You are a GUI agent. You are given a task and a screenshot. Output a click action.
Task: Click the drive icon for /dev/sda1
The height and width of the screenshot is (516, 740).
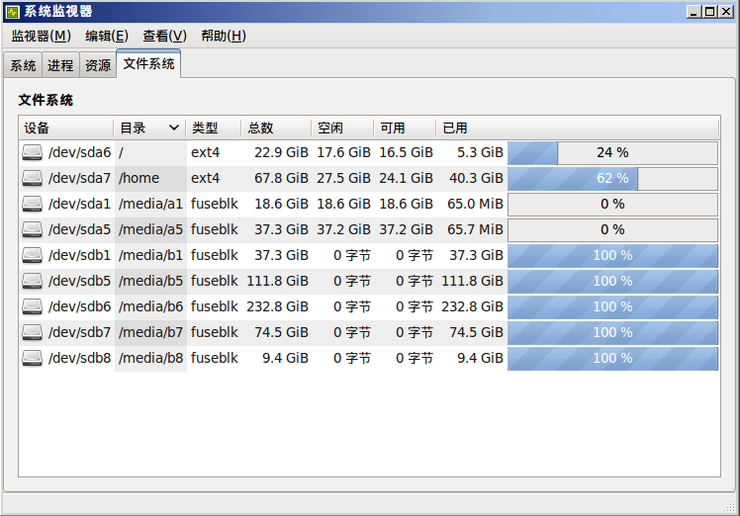tap(32, 204)
